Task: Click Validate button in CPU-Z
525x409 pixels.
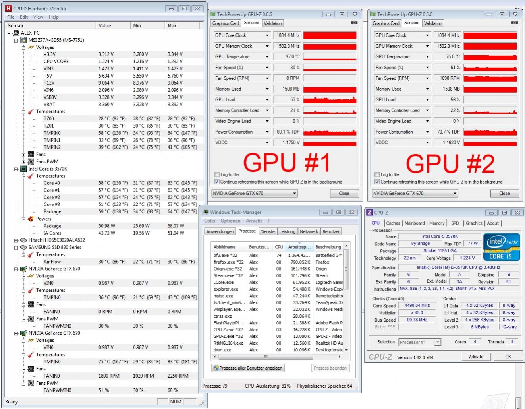Action: [x=476, y=357]
